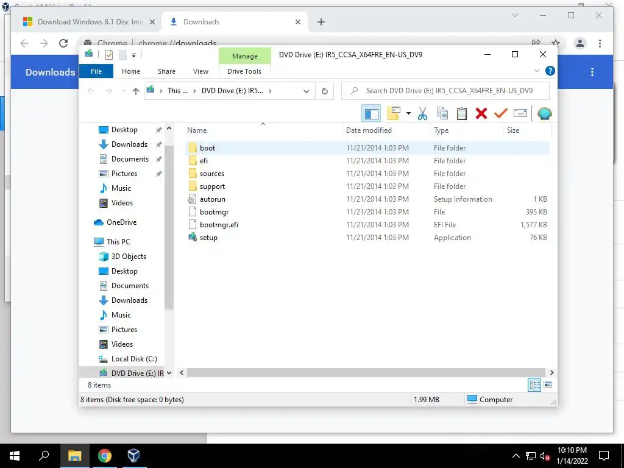
Task: Open the Chrome downloads page options menu
Action: click(x=592, y=72)
